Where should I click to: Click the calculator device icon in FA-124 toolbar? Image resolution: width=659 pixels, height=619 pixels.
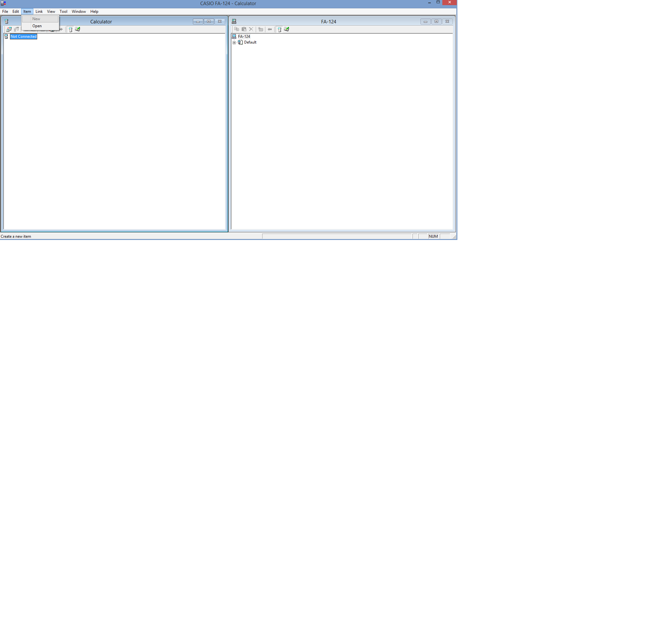pyautogui.click(x=279, y=29)
